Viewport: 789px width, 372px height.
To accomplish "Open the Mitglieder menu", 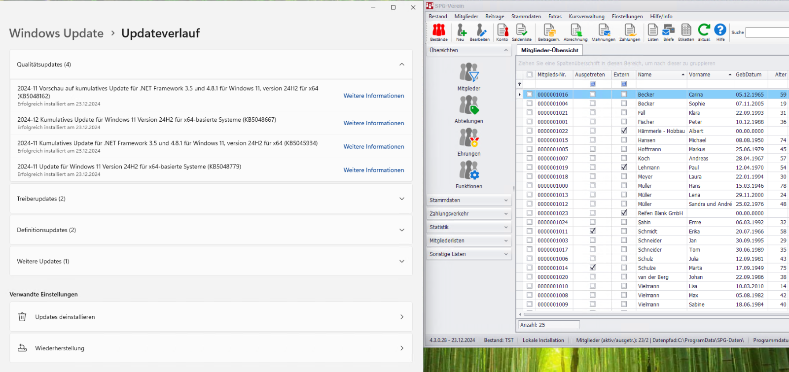I will pos(466,16).
